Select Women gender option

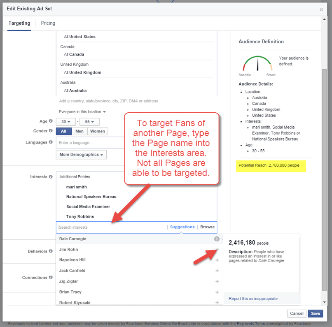(98, 131)
